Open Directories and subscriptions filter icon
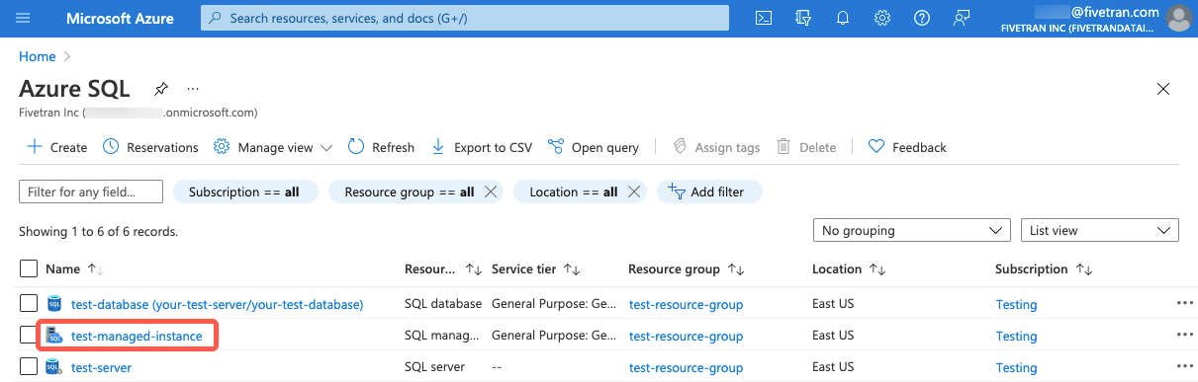Screen dimensions: 1198x382 [x=802, y=18]
